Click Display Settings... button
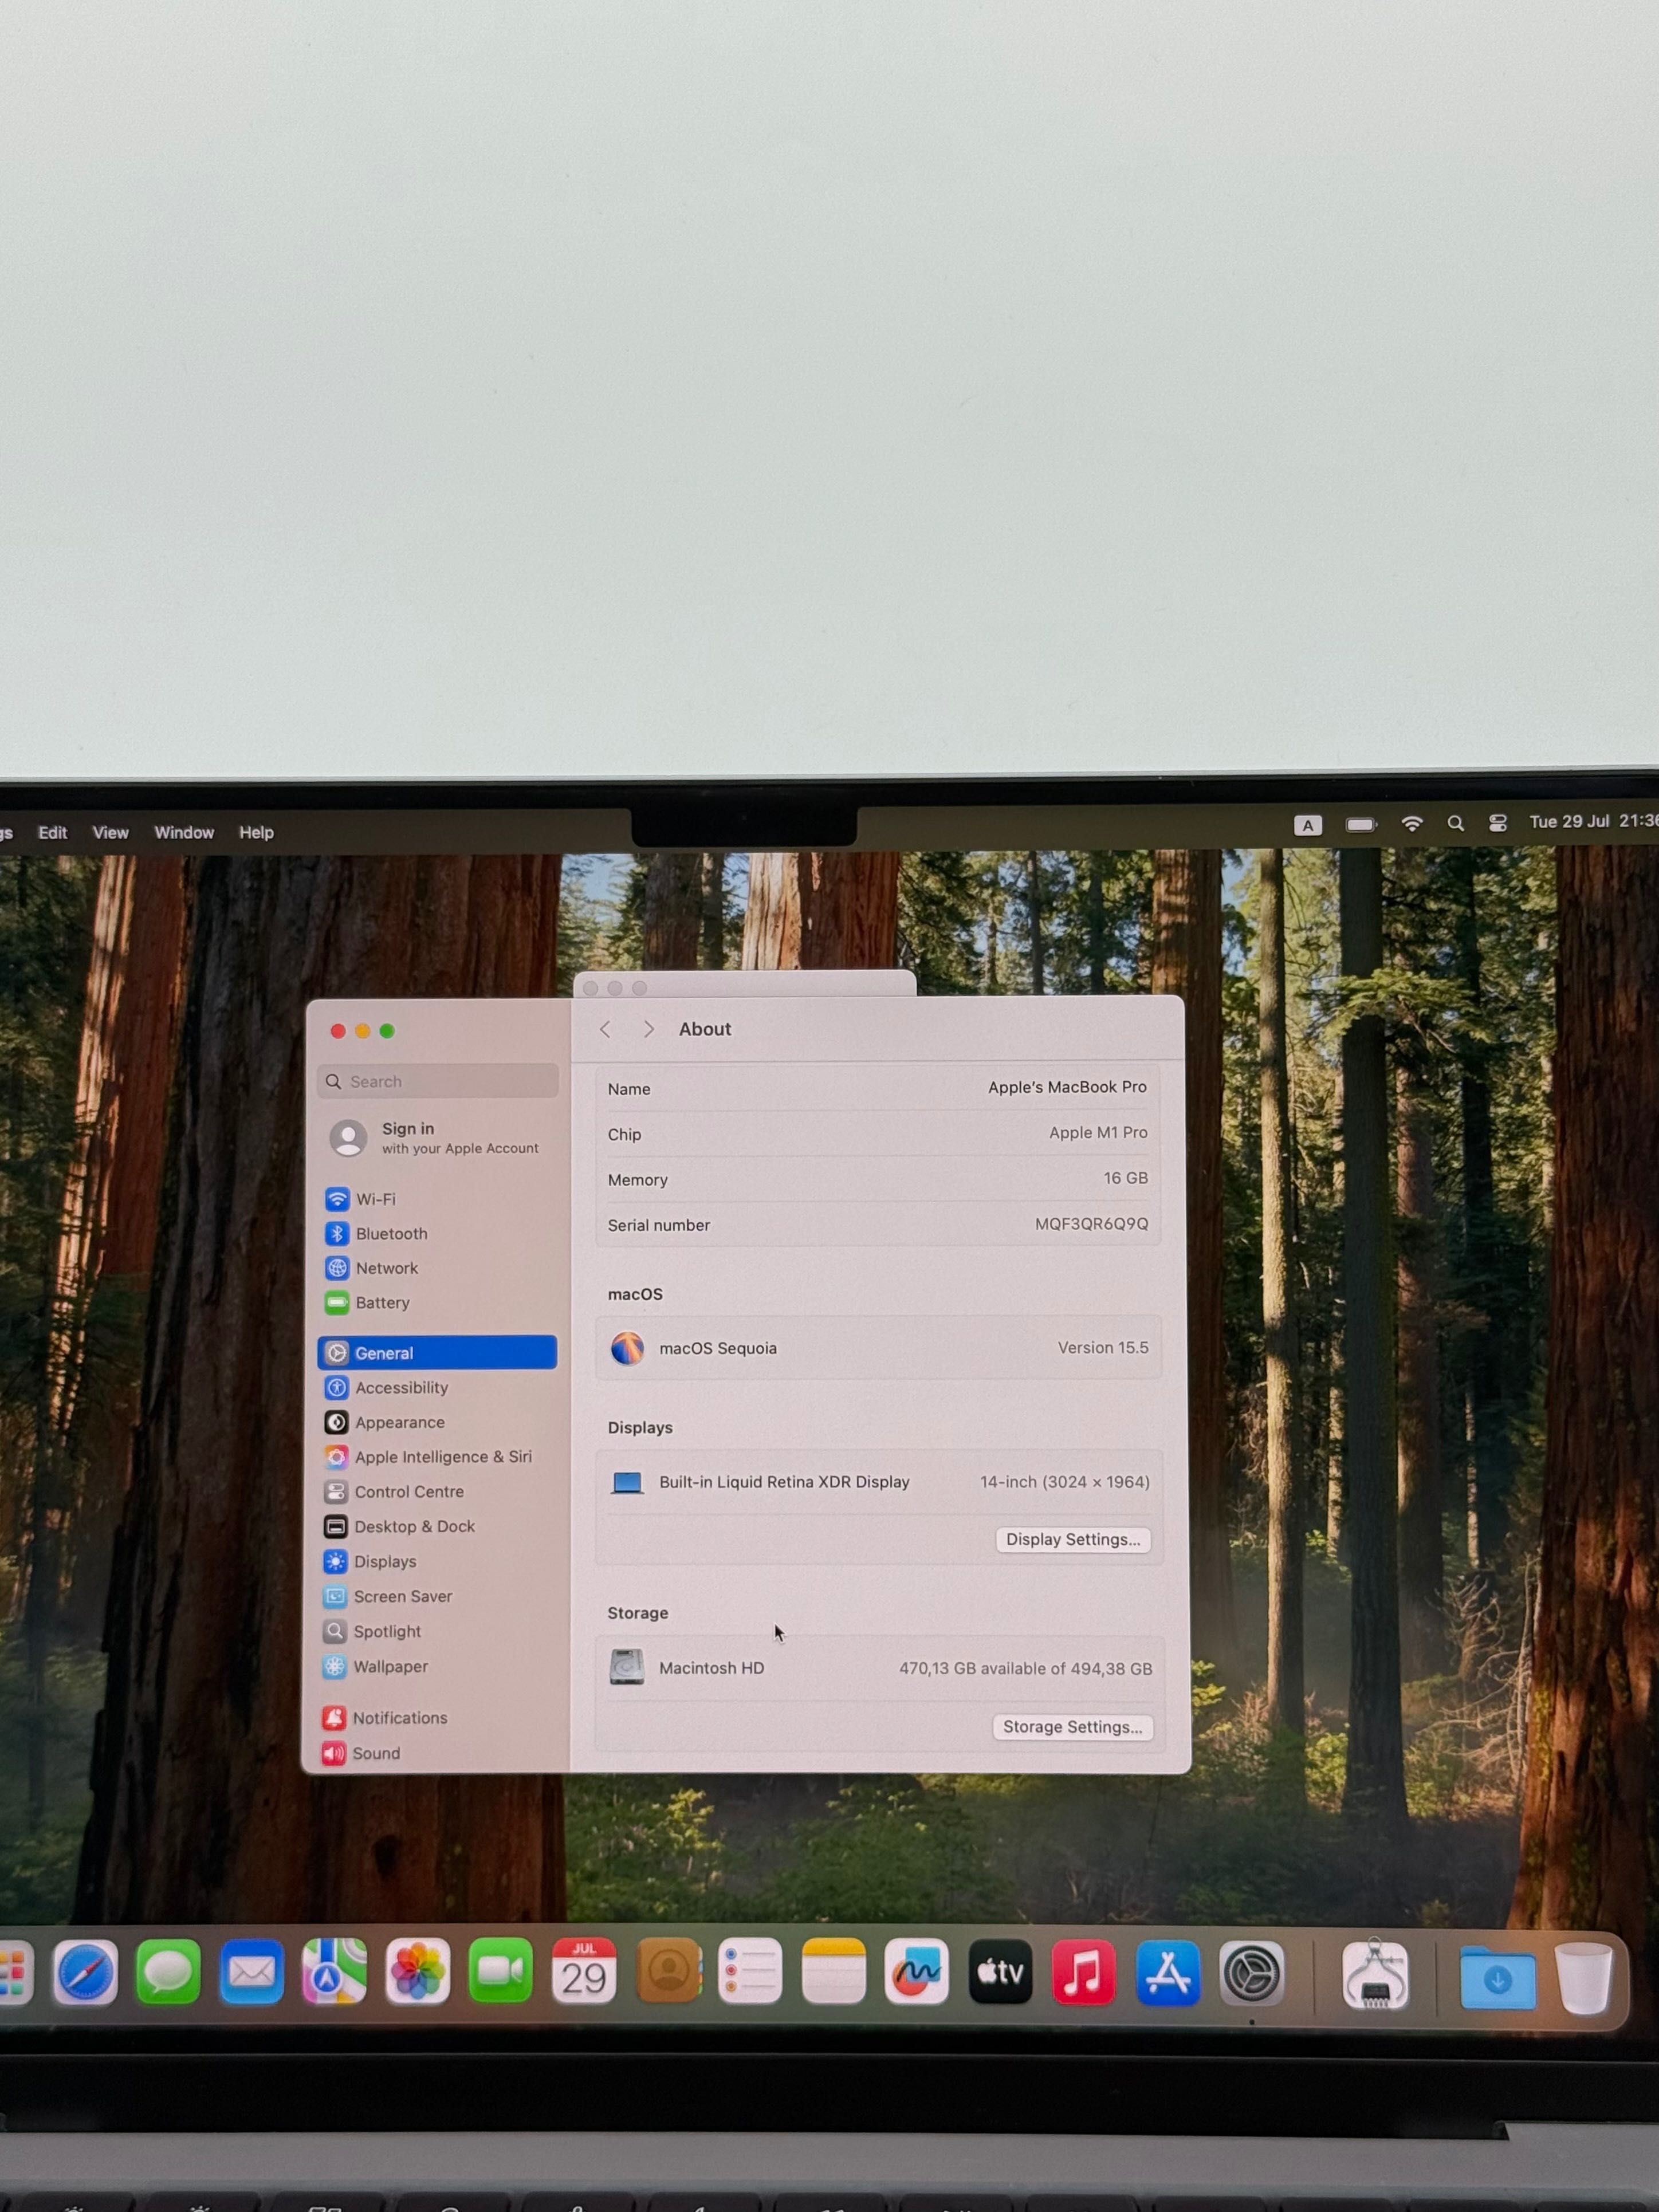This screenshot has width=1659, height=2212. (1073, 1539)
